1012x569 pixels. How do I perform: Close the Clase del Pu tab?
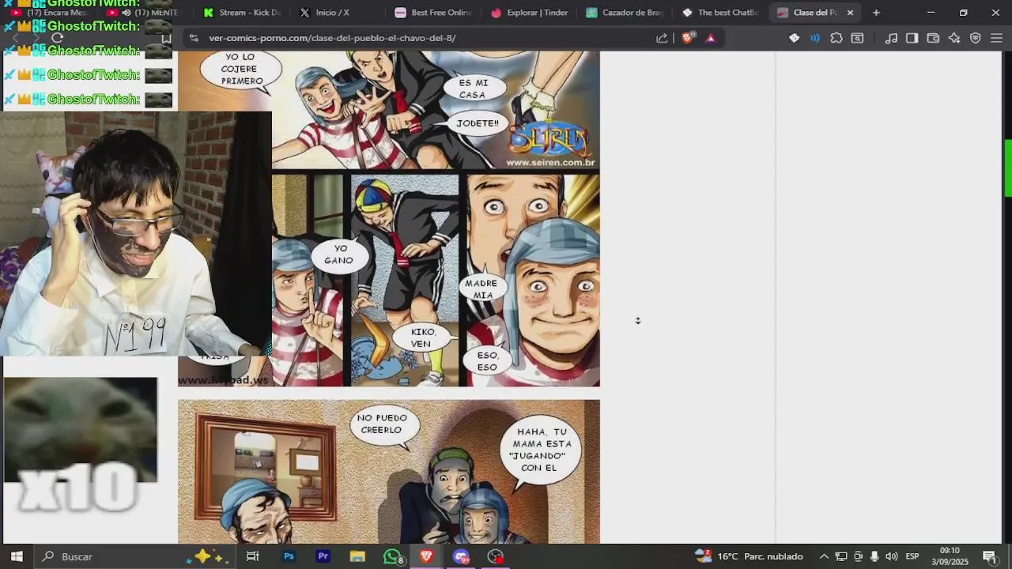click(850, 13)
